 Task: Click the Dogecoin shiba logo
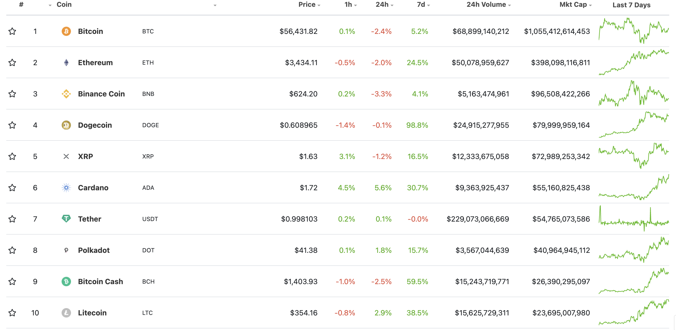pos(66,125)
